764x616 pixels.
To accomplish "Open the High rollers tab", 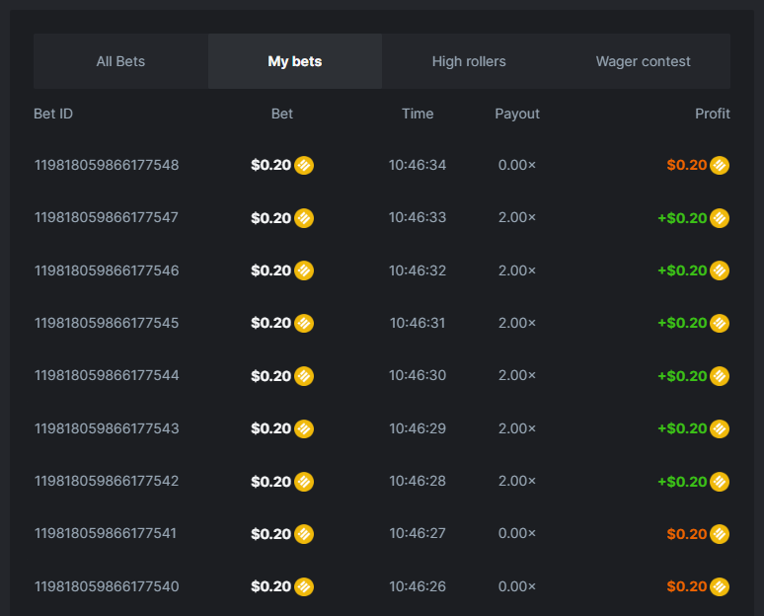I will point(469,61).
